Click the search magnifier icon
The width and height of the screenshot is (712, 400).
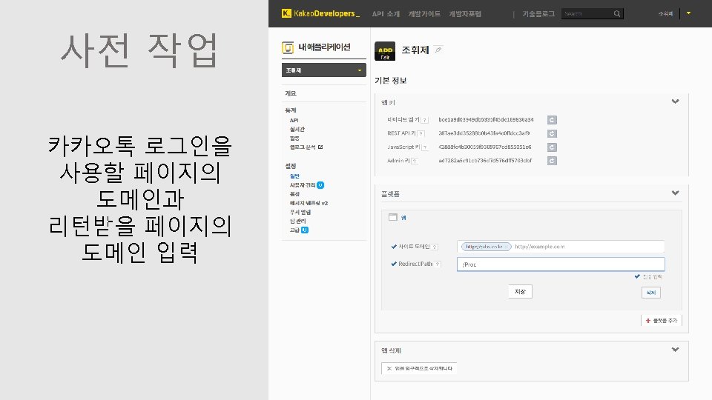[x=617, y=13]
